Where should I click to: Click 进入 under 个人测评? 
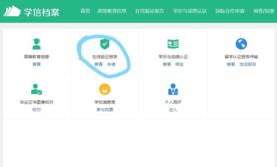coord(173,110)
